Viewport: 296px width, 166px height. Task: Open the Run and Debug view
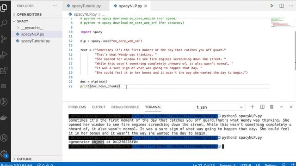click(4, 55)
